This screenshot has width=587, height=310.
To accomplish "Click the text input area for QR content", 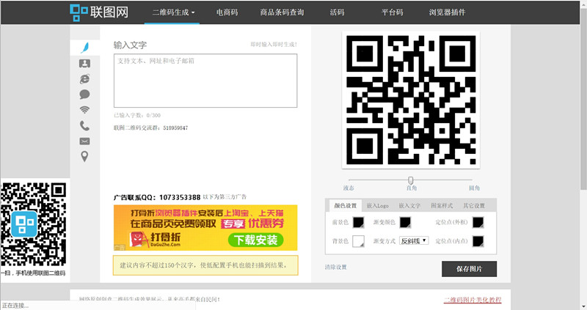I will [205, 81].
